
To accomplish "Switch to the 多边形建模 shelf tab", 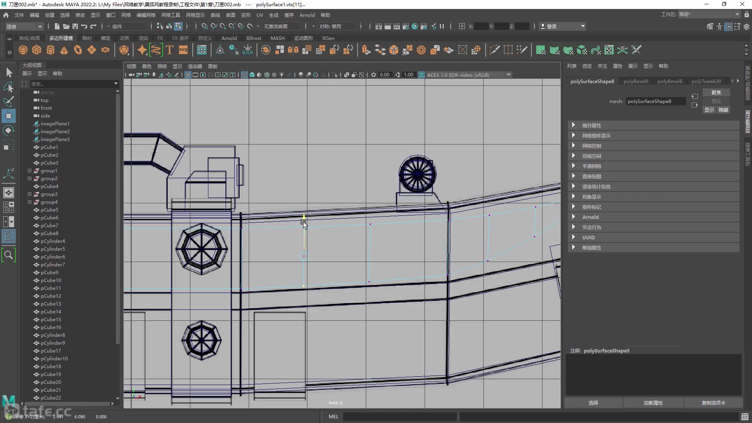I will [x=61, y=38].
